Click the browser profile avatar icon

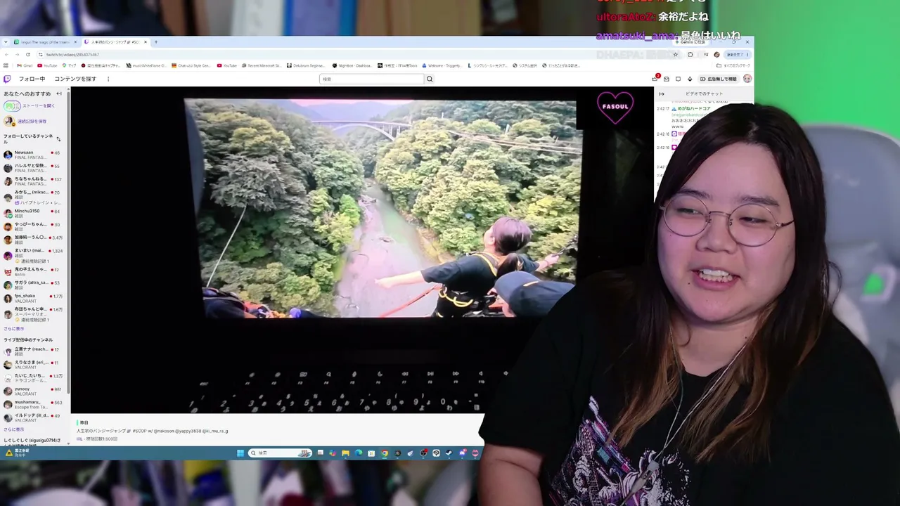[x=716, y=54]
